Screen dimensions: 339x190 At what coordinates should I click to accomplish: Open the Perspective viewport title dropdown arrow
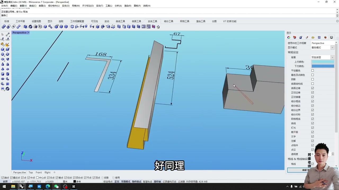point(28,33)
